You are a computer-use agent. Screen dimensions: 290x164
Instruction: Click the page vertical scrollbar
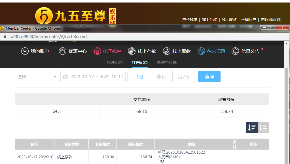point(287,116)
